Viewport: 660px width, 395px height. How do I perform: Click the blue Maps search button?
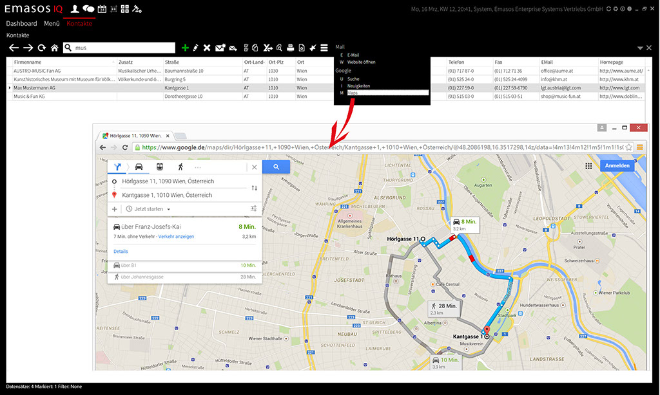tap(276, 167)
